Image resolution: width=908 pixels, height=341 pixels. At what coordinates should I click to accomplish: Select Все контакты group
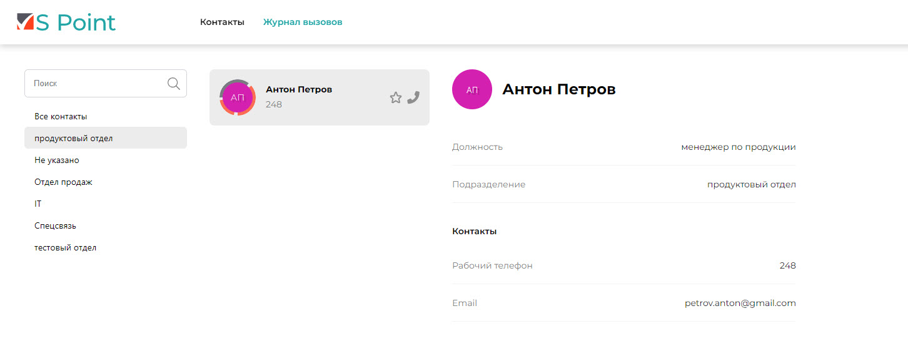(x=61, y=117)
